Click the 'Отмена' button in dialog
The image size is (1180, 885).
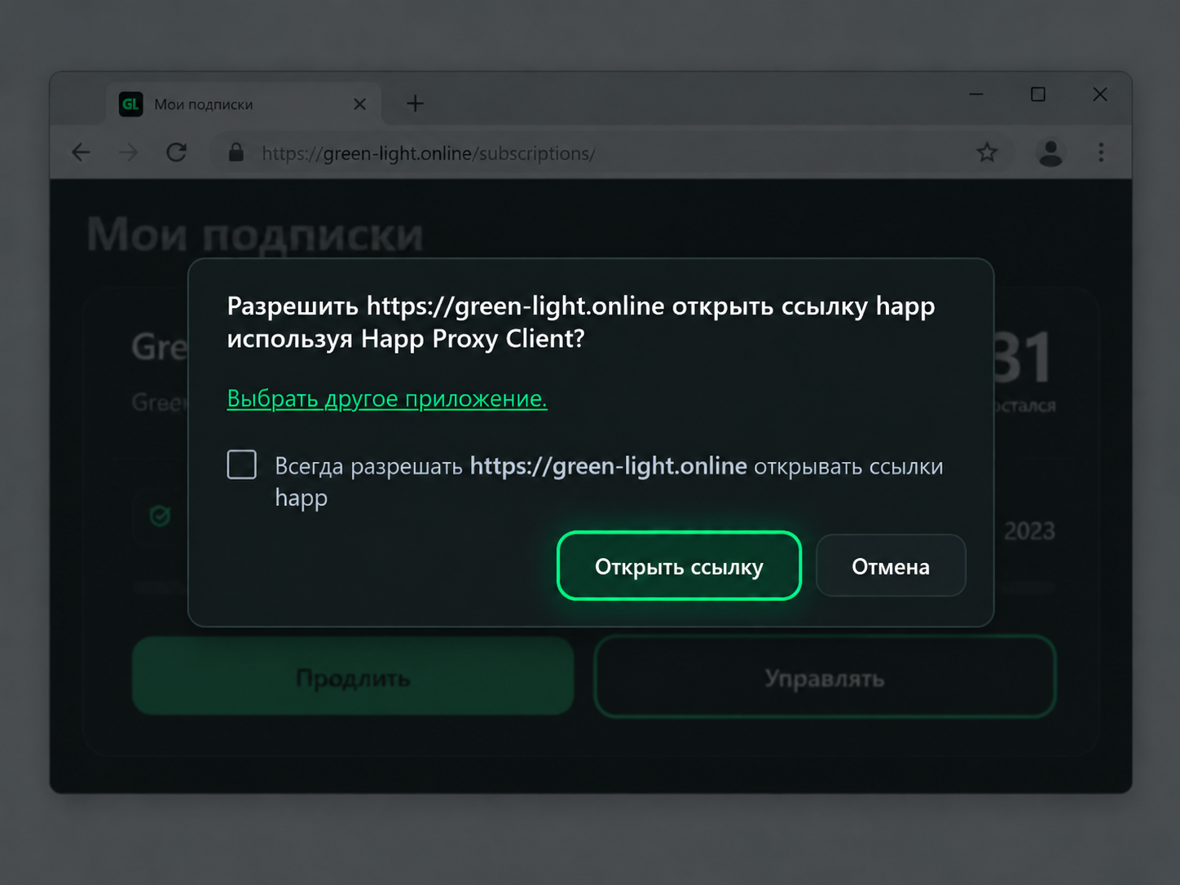[x=891, y=566]
